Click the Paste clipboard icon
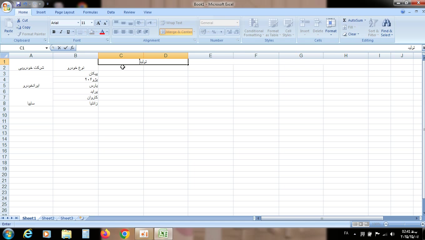The image size is (425, 240). [x=8, y=24]
